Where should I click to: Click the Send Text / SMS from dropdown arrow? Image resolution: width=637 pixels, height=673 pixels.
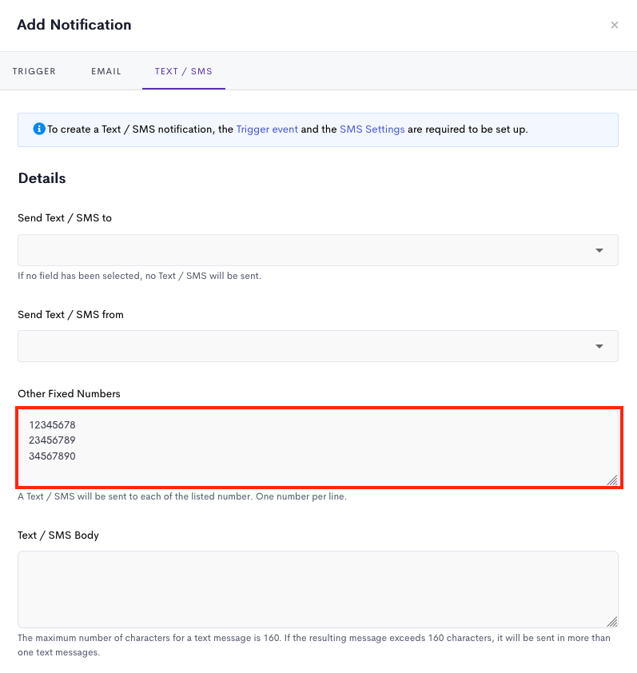(x=599, y=346)
